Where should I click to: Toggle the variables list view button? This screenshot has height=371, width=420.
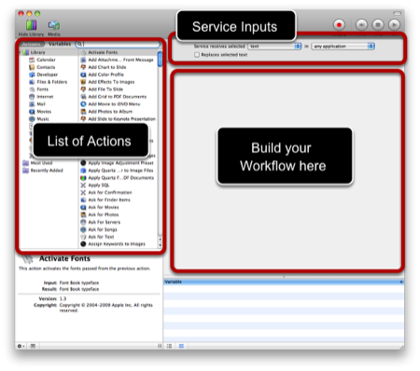pyautogui.click(x=181, y=346)
